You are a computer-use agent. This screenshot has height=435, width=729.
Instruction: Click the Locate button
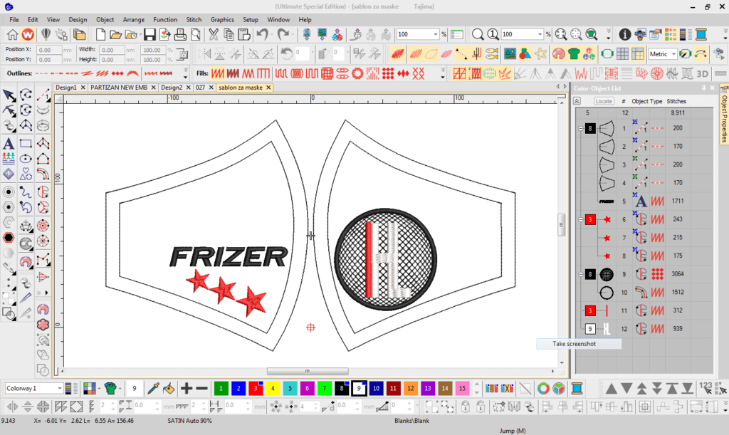[x=604, y=101]
